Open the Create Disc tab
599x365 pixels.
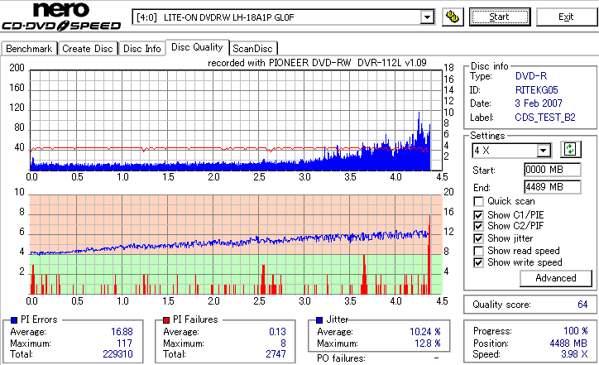(x=88, y=49)
